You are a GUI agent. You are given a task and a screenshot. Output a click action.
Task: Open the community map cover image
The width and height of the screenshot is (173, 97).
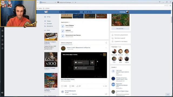click(120, 20)
